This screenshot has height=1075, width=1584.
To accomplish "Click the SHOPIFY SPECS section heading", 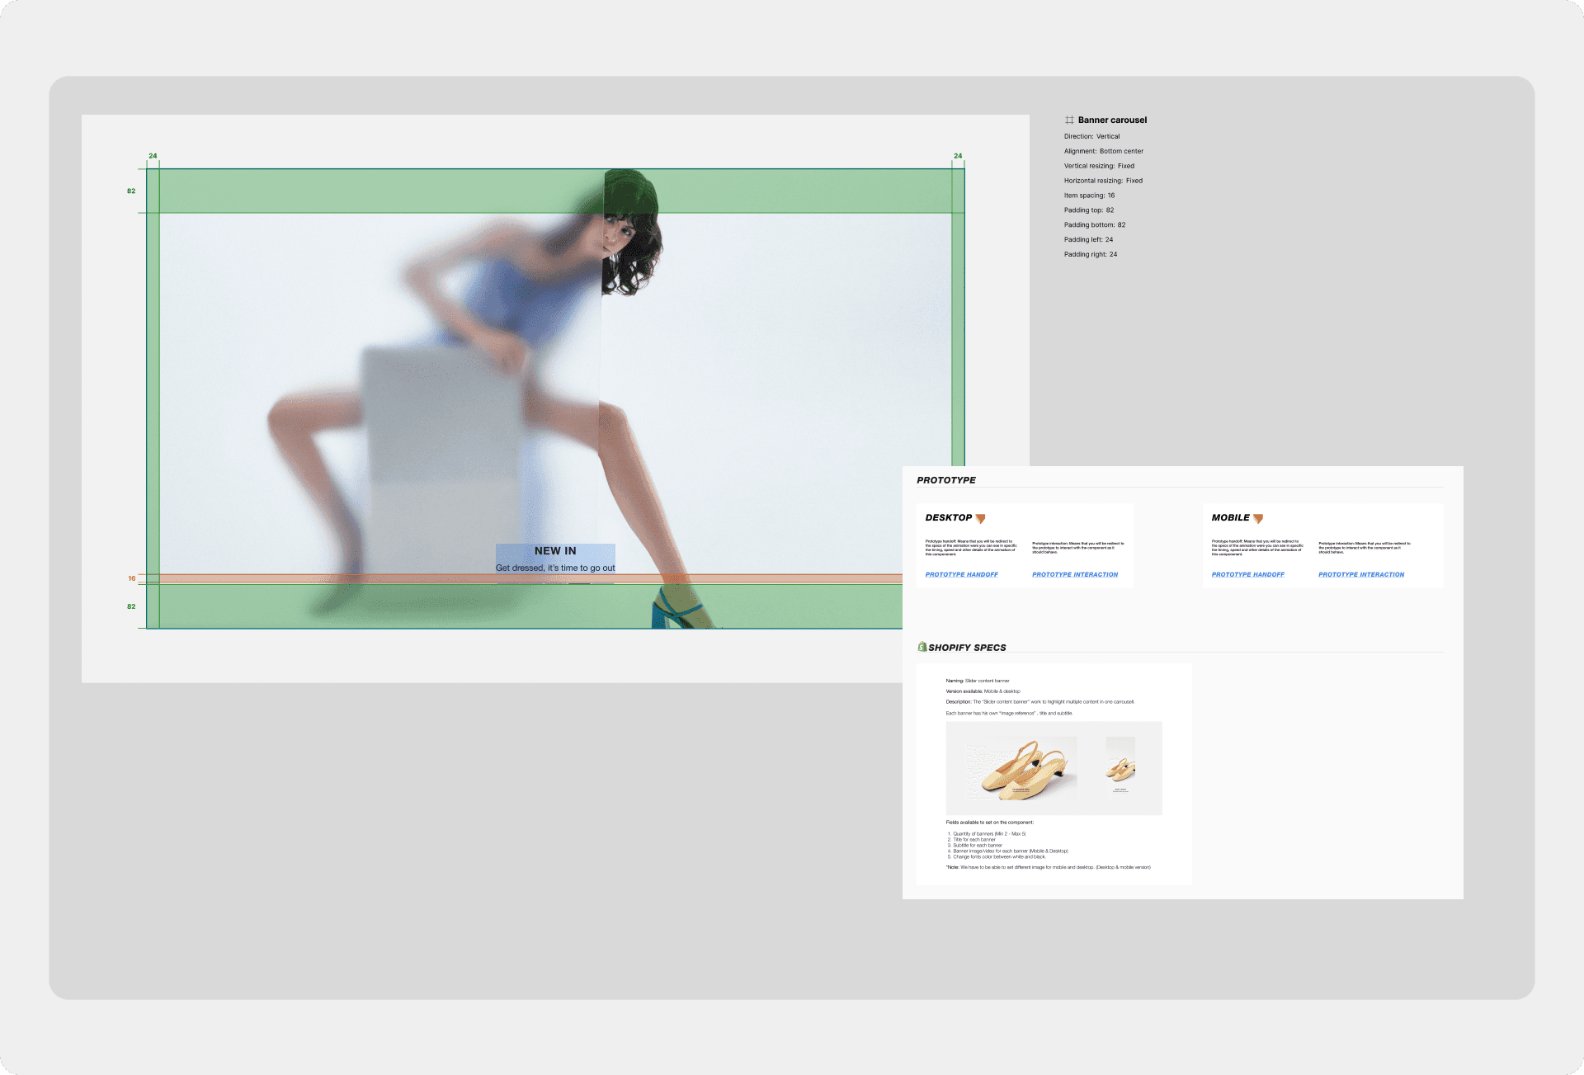I will (x=967, y=648).
